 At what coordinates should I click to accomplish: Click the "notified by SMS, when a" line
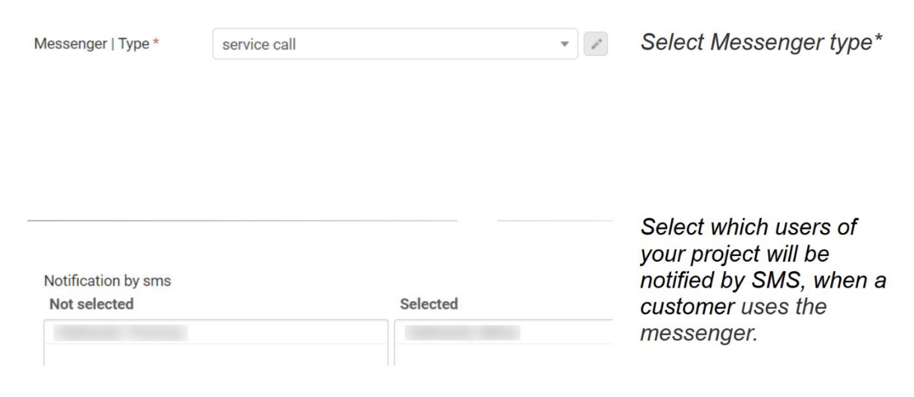[x=763, y=280]
